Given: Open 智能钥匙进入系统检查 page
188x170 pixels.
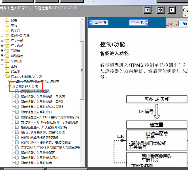Looking at the screenshot, I should (x=37, y=163).
